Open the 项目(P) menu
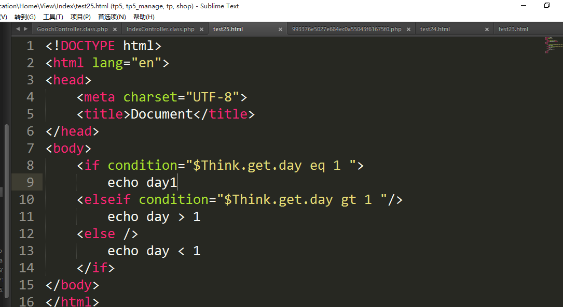The image size is (563, 307). 80,17
